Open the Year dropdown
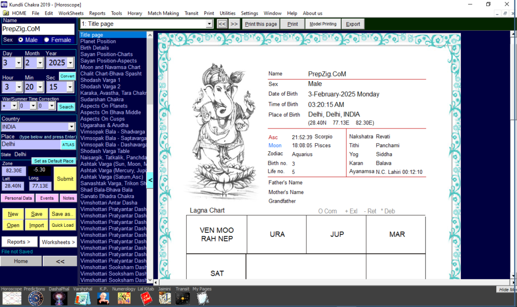The width and height of the screenshot is (517, 307). (x=70, y=63)
